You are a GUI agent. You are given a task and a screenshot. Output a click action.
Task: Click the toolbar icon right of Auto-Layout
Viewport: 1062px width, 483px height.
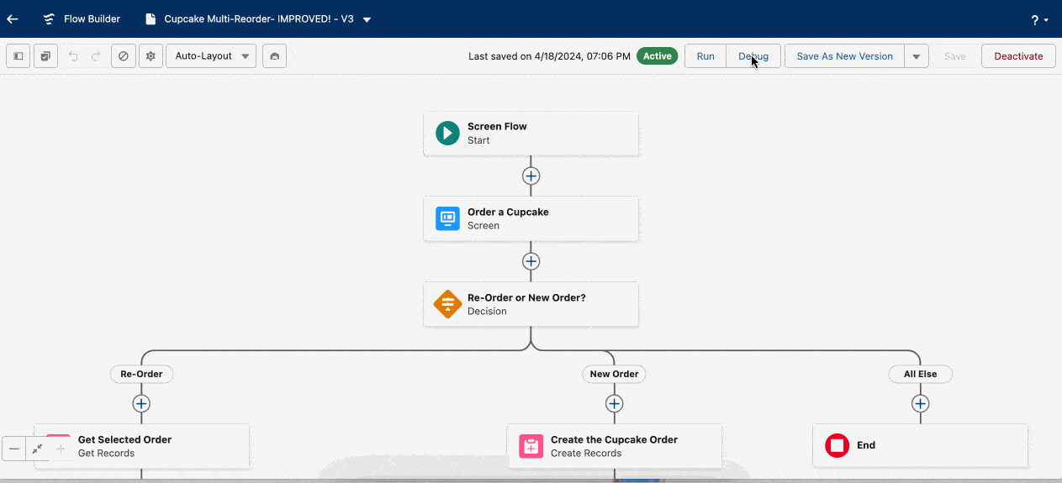tap(274, 56)
